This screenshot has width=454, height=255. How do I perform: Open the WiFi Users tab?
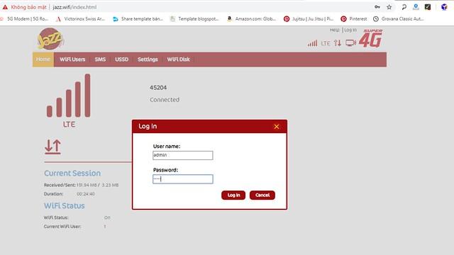point(72,59)
